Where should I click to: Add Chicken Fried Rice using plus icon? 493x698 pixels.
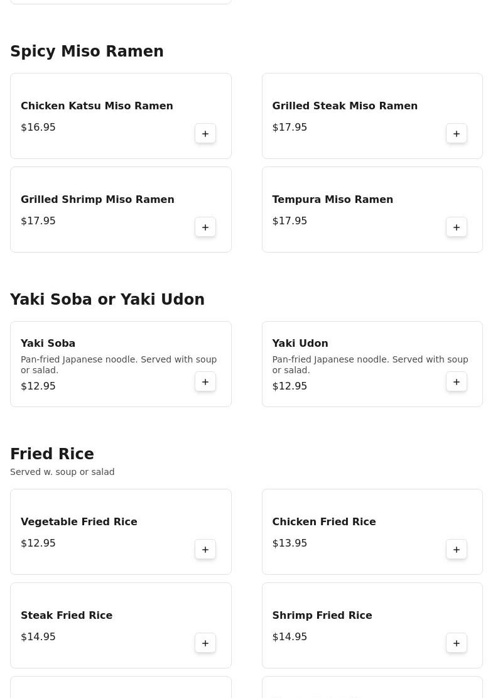(x=457, y=550)
